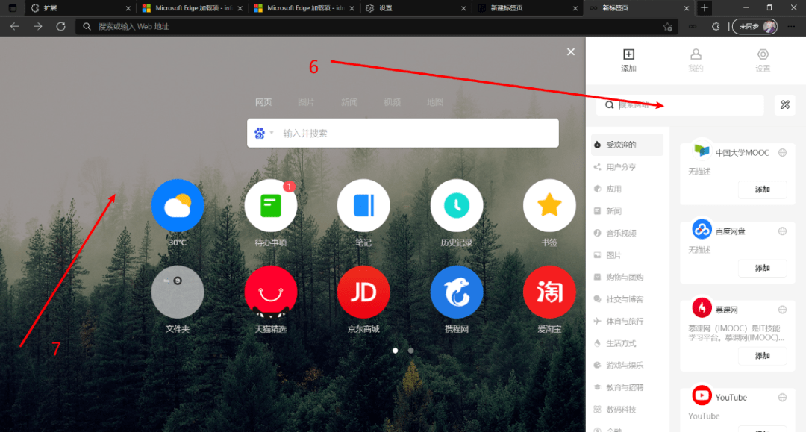Select the 视频 search tab
The image size is (806, 432).
tap(393, 102)
